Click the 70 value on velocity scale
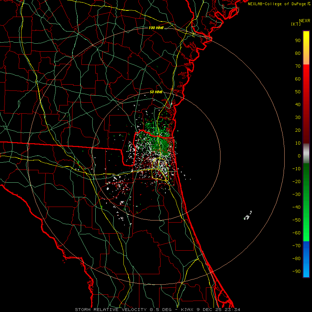The width and height of the screenshot is (312, 312). [x=298, y=66]
